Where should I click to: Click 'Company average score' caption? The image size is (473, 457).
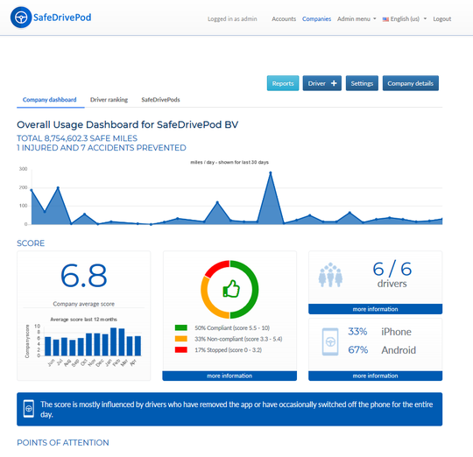(83, 304)
